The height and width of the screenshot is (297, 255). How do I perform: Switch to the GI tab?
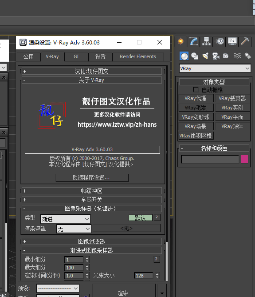pyautogui.click(x=76, y=56)
